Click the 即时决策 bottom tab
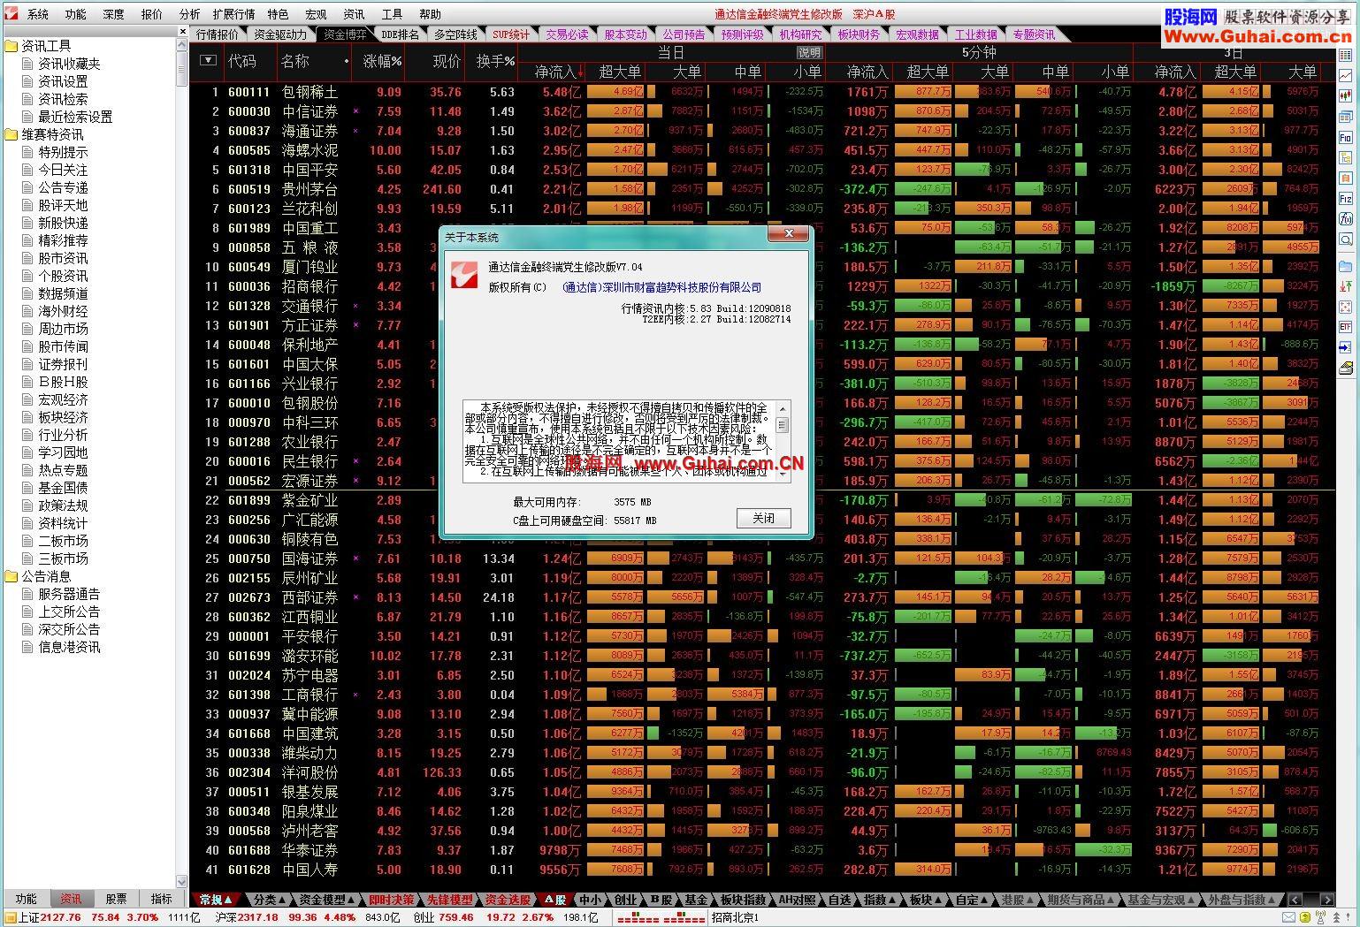Screen dimensions: 1360x927 (391, 900)
